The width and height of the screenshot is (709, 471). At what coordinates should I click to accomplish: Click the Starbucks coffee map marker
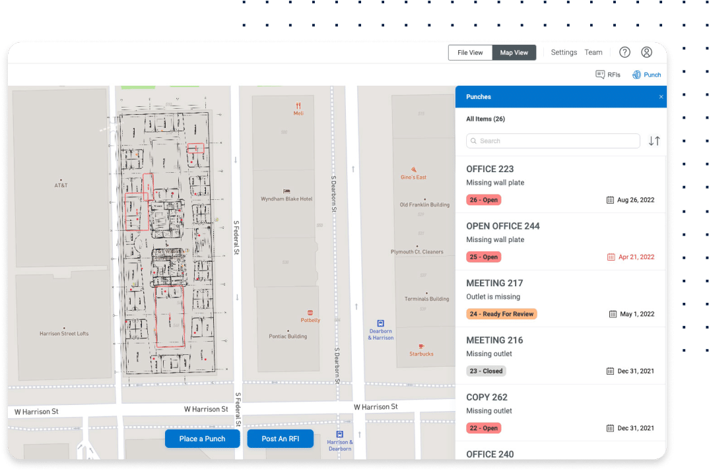[421, 346]
